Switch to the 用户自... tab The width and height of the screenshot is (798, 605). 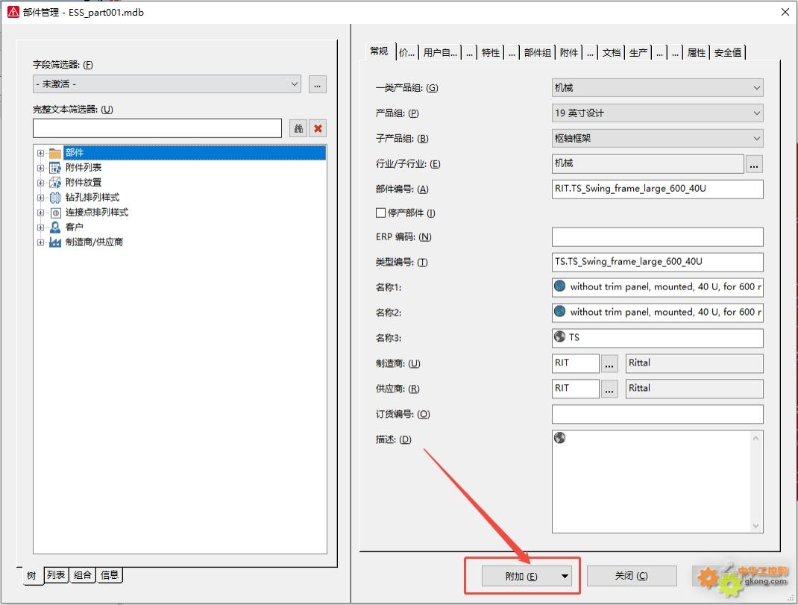point(440,52)
